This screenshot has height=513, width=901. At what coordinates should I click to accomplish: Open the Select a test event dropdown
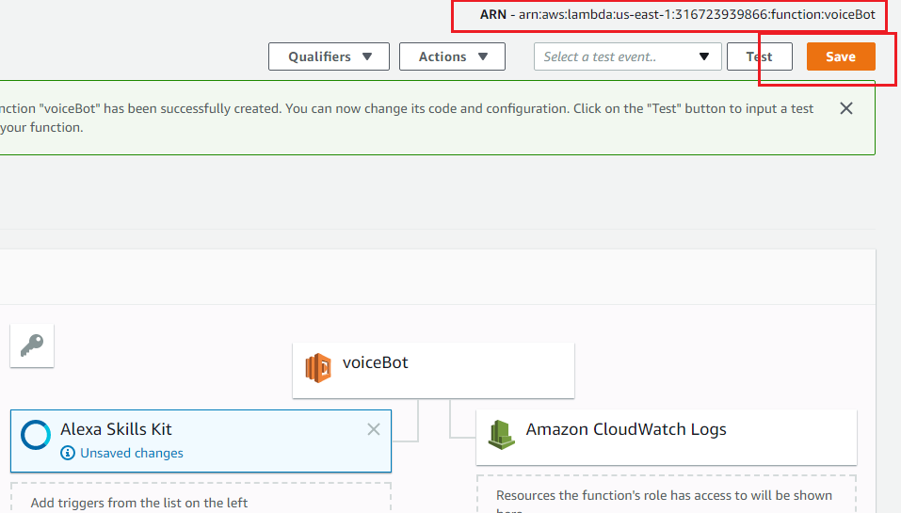pyautogui.click(x=627, y=56)
